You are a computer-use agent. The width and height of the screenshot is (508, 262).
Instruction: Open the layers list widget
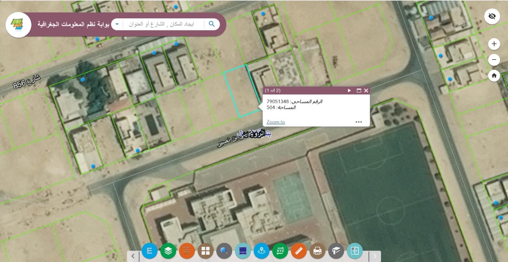coord(168,251)
